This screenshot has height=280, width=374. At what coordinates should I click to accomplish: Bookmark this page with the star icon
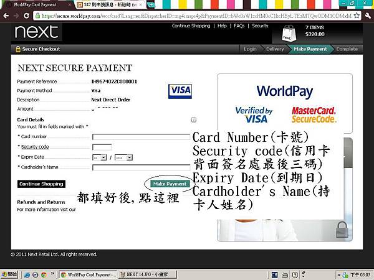357,16
